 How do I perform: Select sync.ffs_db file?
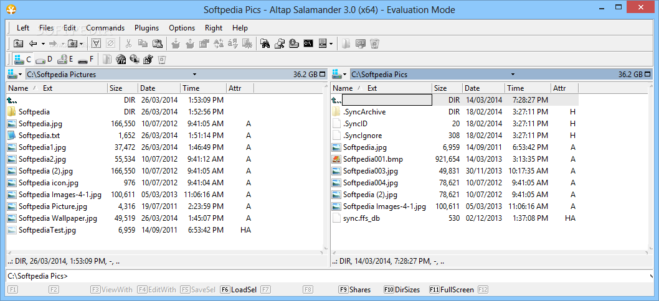click(361, 218)
